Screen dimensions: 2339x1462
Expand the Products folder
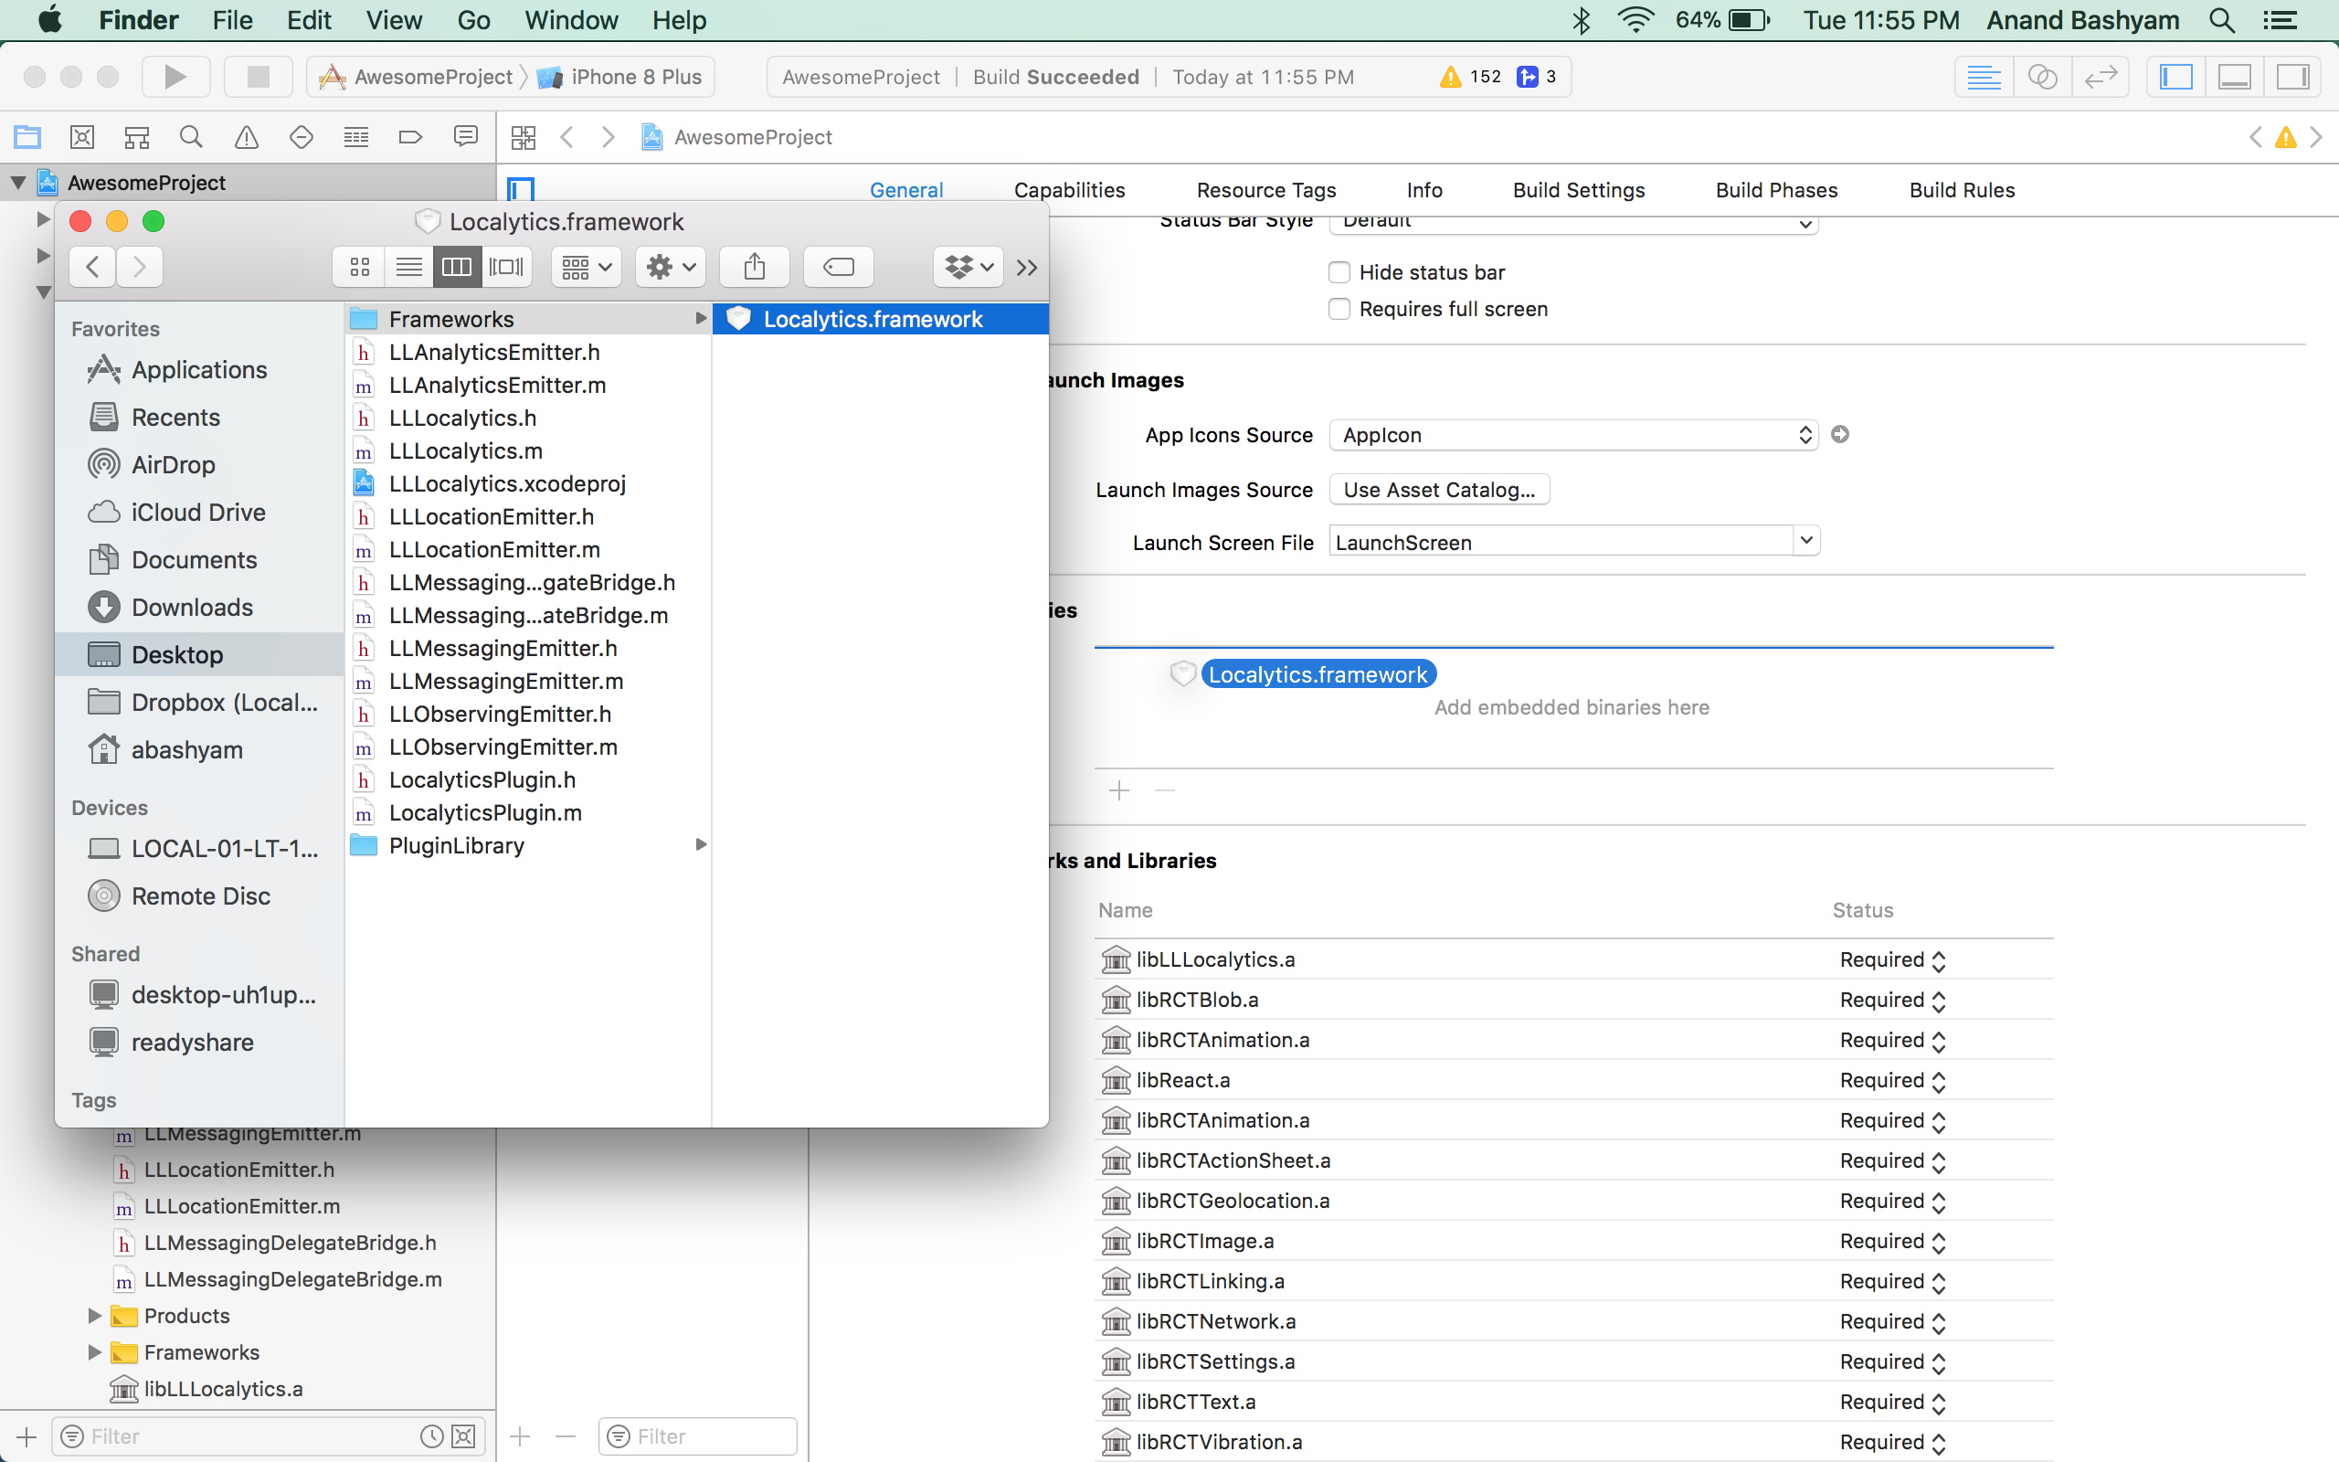[x=94, y=1315]
